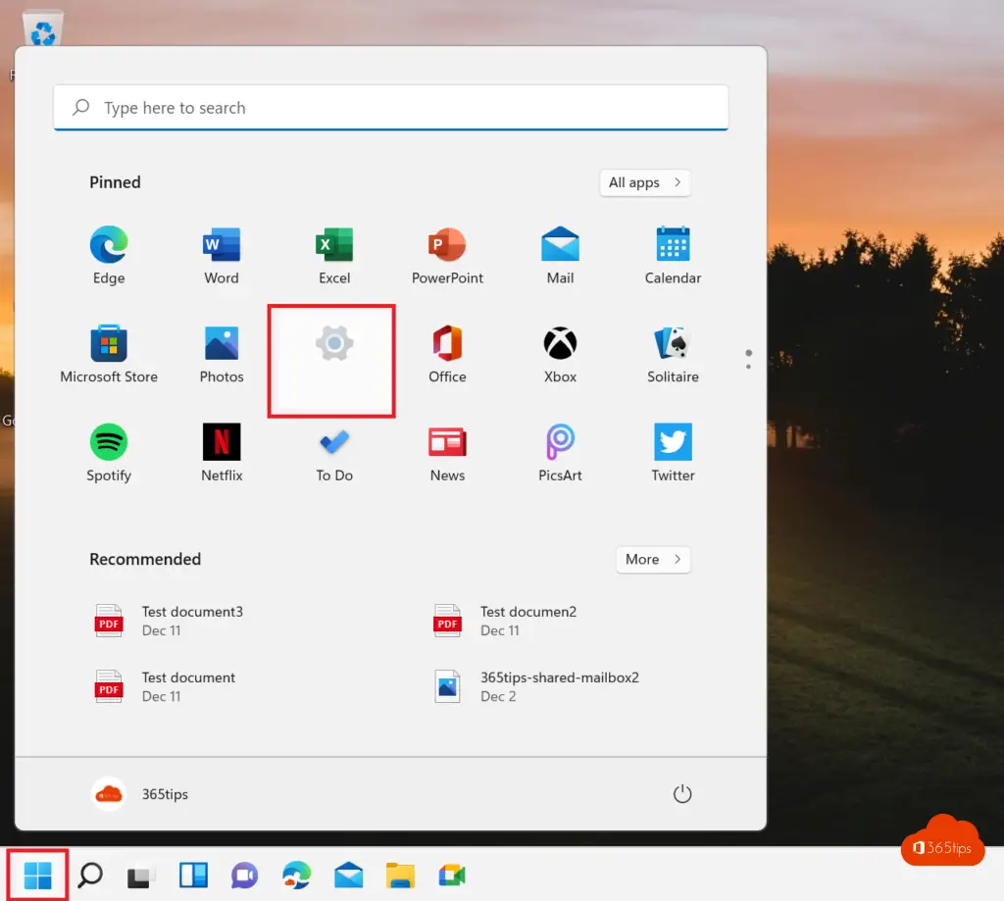
Task: Expand More recommended items
Action: 653,560
